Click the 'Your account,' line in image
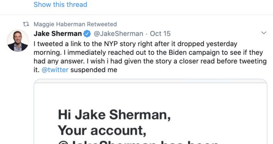This screenshot has width=273, height=144. tap(102, 131)
